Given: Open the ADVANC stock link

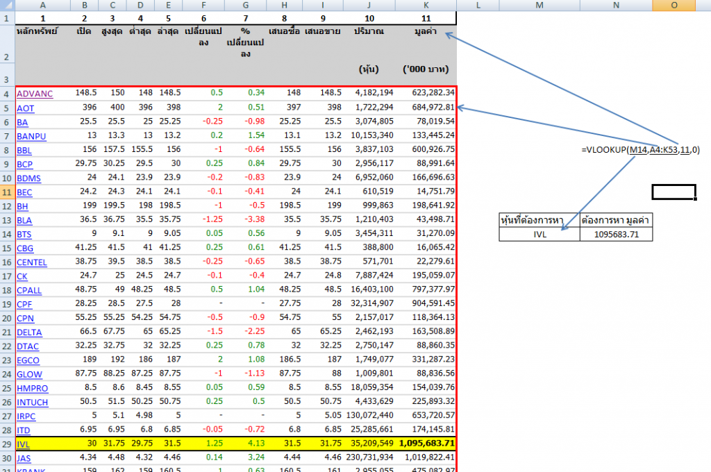Looking at the screenshot, I should pos(35,94).
